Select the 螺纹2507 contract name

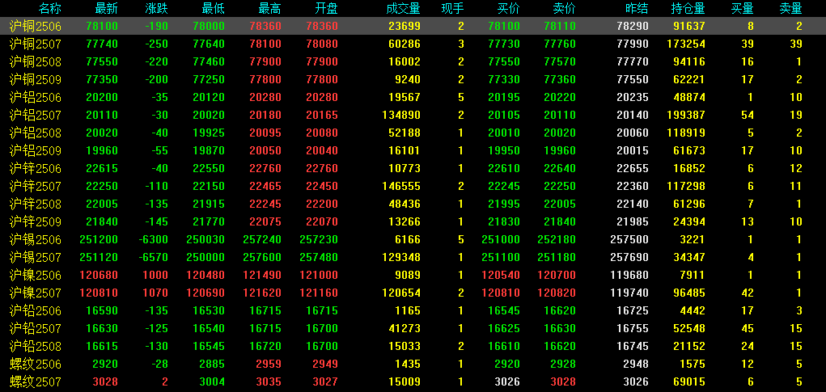click(x=36, y=382)
